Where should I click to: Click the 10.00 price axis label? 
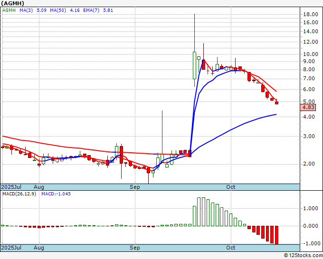[x=311, y=54]
